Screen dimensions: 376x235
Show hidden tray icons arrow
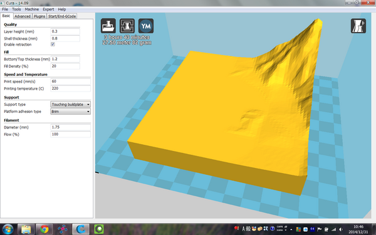pyautogui.click(x=291, y=229)
